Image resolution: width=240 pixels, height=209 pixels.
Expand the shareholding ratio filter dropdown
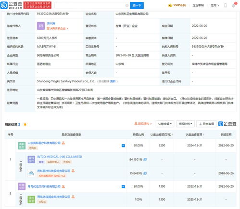[x=185, y=124]
